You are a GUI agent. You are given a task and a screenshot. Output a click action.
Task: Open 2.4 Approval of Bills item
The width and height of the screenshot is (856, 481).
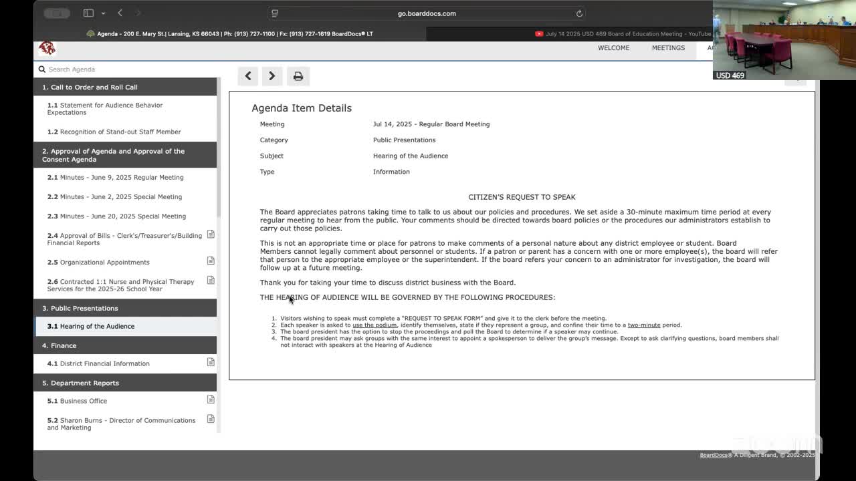coord(124,239)
